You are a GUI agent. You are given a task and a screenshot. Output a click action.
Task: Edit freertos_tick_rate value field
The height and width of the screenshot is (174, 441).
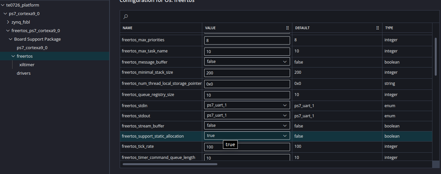coord(247,147)
